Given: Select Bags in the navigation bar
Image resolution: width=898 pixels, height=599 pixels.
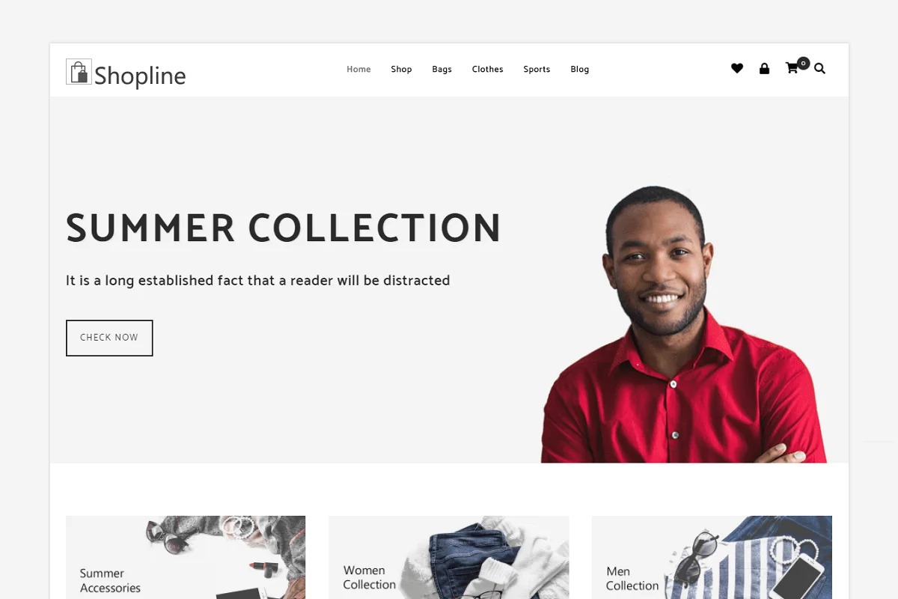Looking at the screenshot, I should point(442,69).
